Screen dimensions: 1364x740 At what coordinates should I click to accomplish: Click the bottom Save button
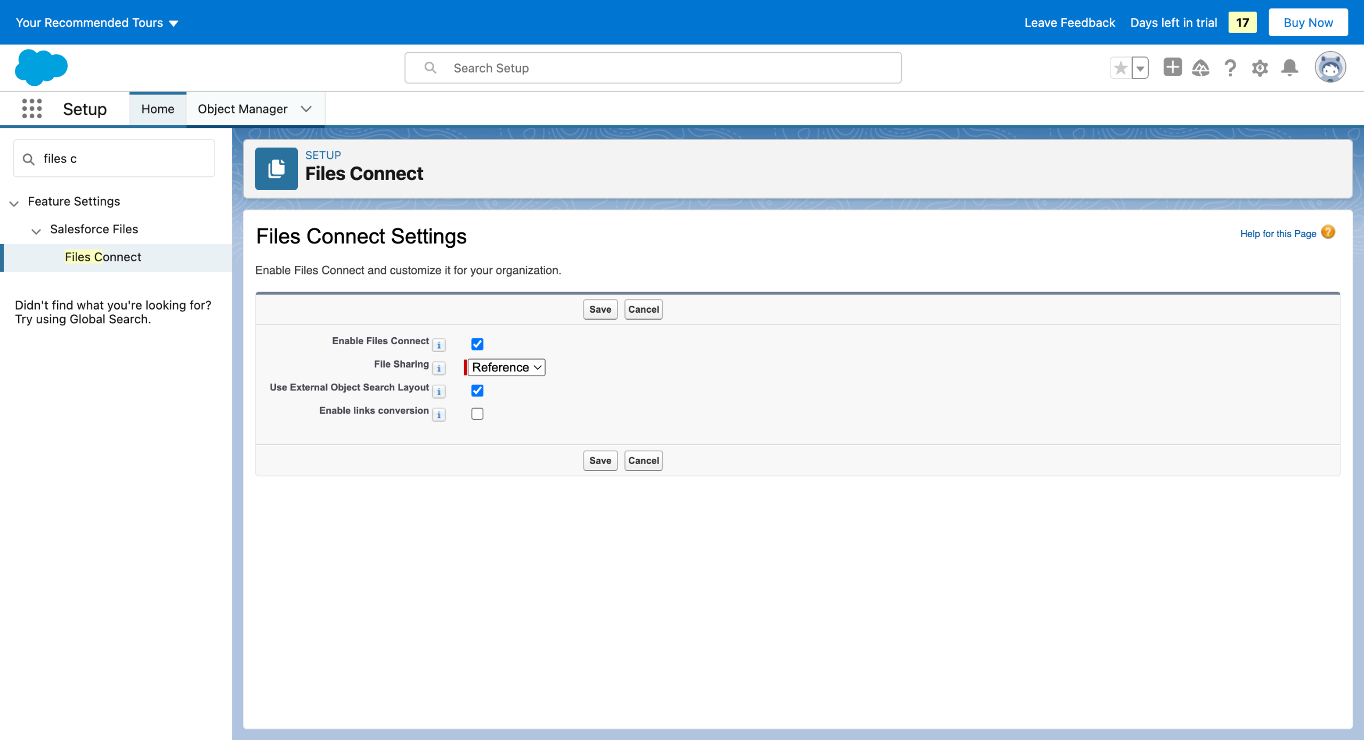600,460
